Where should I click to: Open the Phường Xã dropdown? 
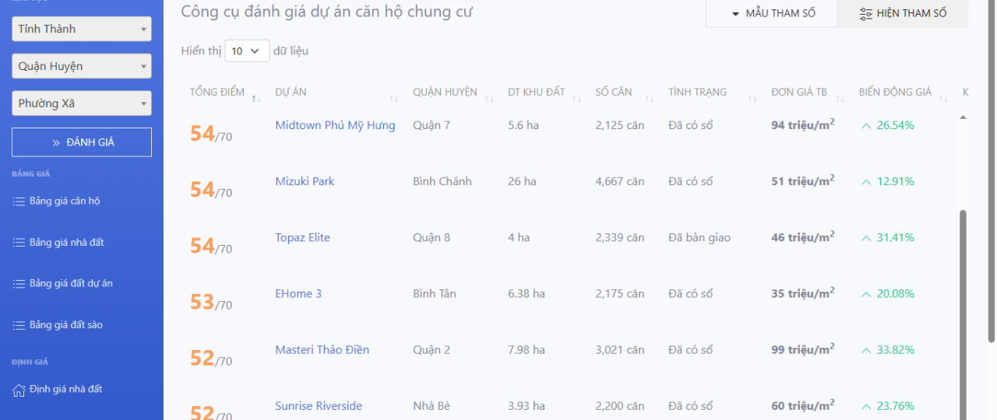tap(82, 103)
